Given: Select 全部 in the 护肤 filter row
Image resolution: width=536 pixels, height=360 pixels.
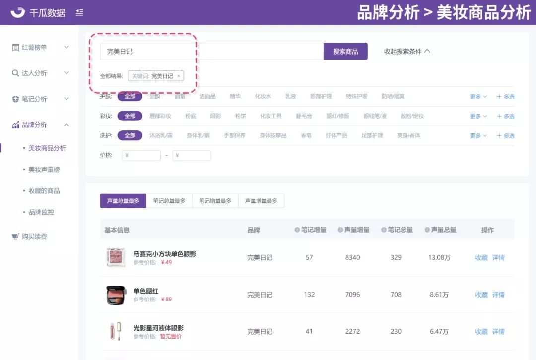Looking at the screenshot, I should 130,96.
